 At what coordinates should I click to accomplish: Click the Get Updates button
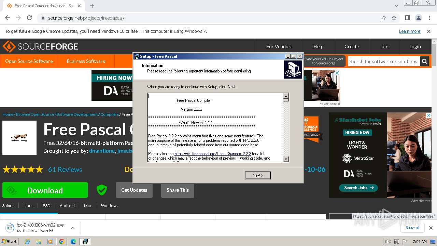pyautogui.click(x=134, y=190)
